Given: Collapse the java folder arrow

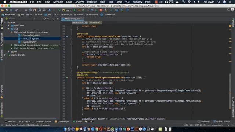Looking at the screenshot, I should coord(8,29).
